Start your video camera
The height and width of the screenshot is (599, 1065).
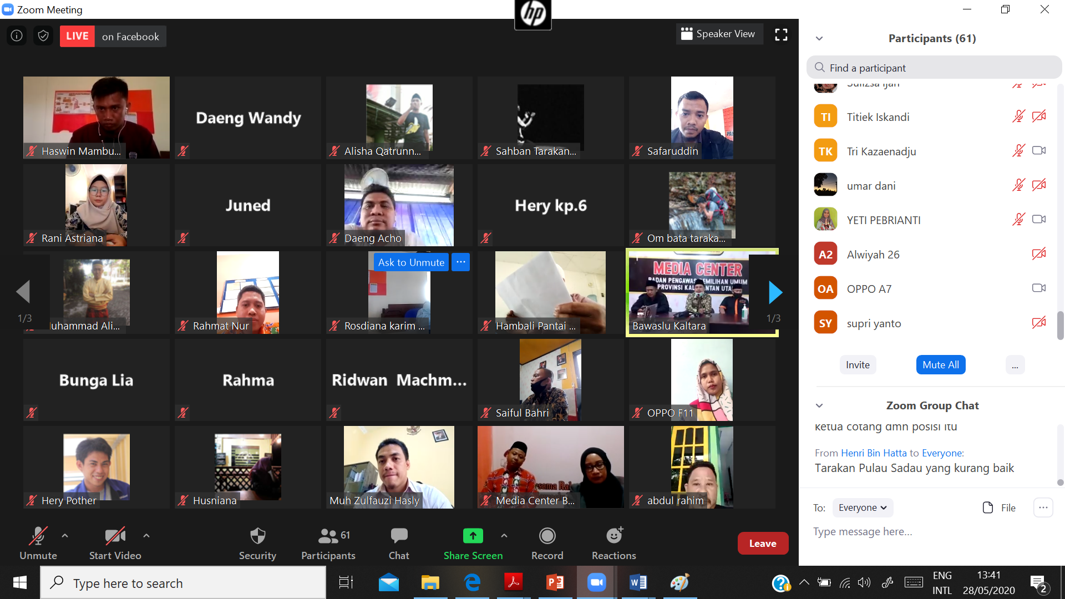coord(115,543)
